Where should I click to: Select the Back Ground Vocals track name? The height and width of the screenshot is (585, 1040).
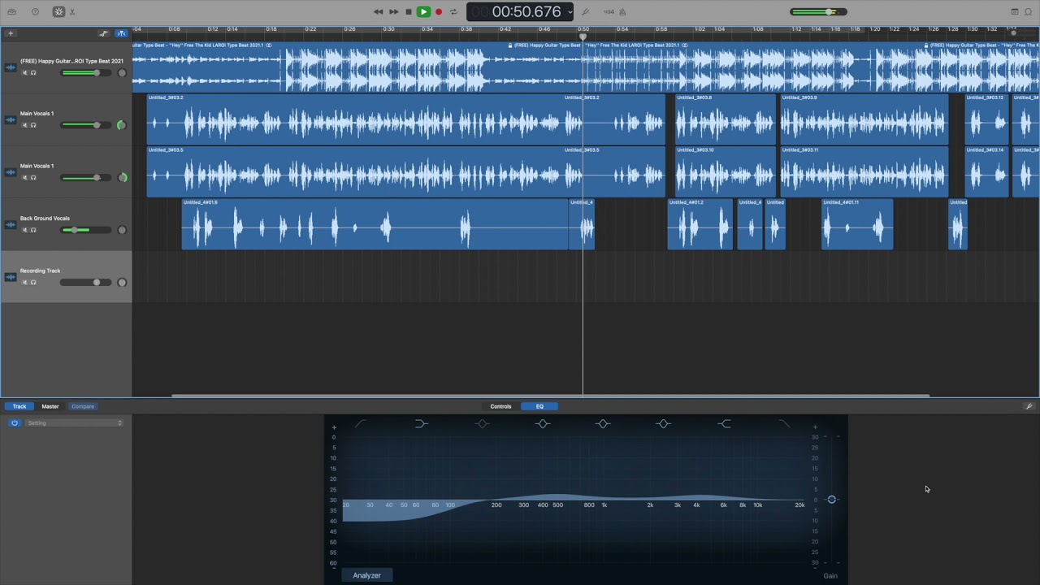point(45,219)
